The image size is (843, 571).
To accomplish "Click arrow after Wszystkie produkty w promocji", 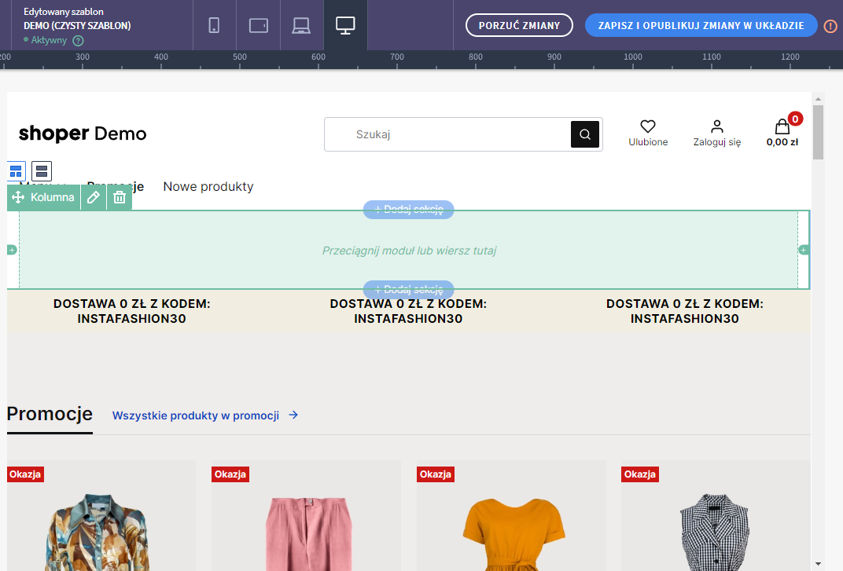I will pyautogui.click(x=293, y=415).
